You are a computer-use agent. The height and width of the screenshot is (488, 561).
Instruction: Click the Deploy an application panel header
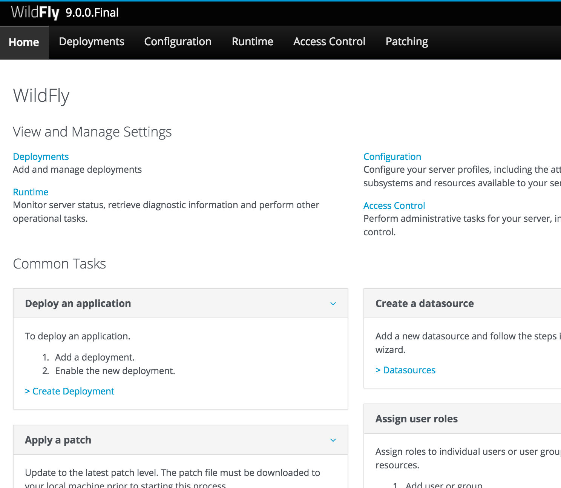pyautogui.click(x=181, y=304)
